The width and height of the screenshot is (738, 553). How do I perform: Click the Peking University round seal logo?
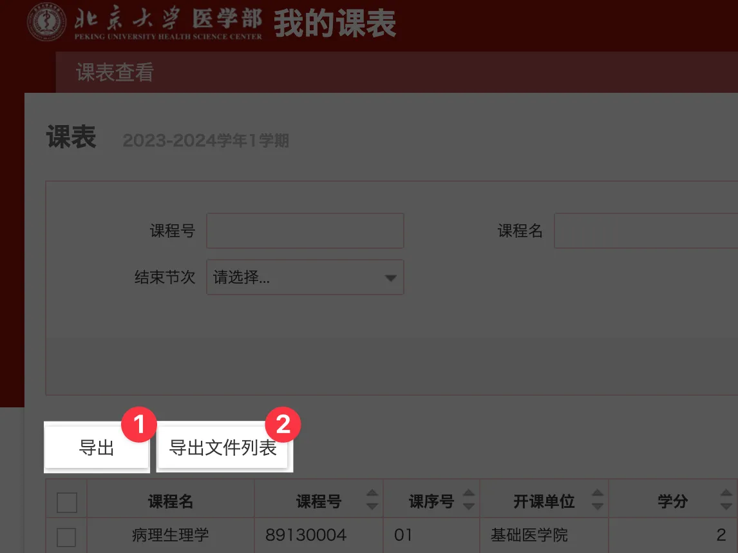[46, 22]
